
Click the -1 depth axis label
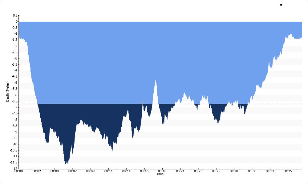tap(15, 34)
